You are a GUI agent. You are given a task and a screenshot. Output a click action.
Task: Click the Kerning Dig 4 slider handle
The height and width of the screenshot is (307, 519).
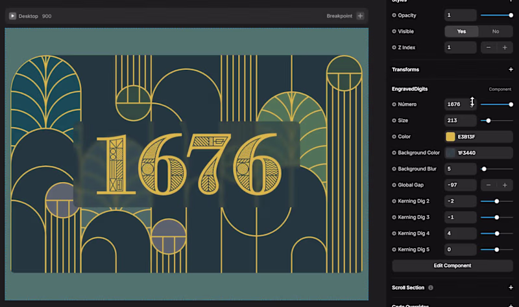coord(497,234)
